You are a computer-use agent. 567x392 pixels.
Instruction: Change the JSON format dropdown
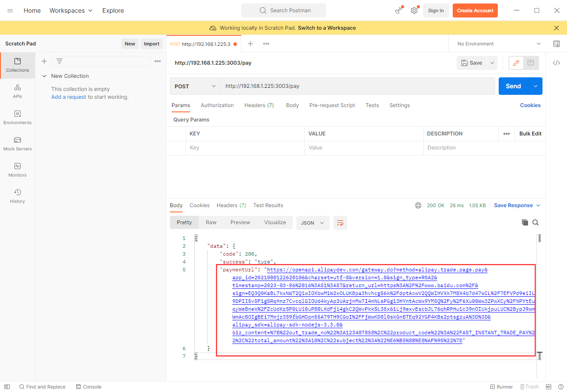click(313, 223)
